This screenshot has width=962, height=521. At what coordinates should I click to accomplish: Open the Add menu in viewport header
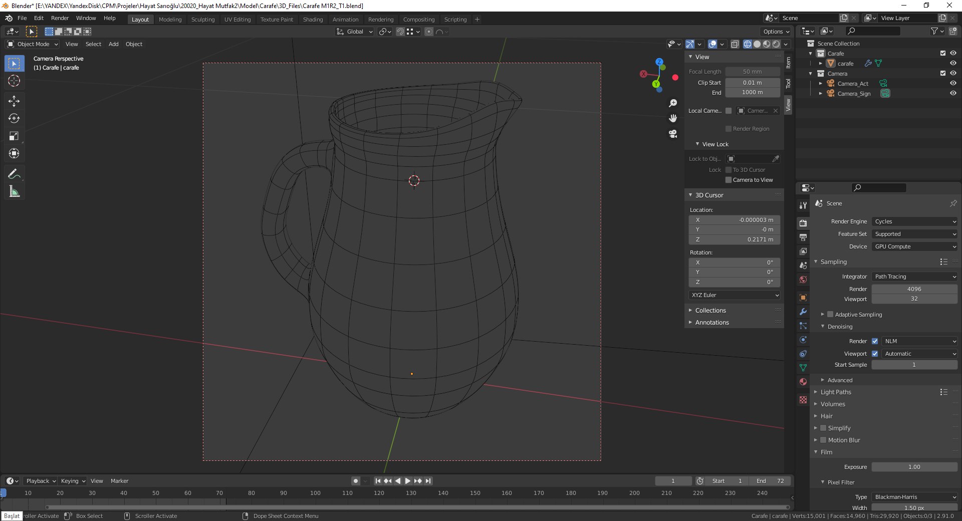tap(114, 44)
